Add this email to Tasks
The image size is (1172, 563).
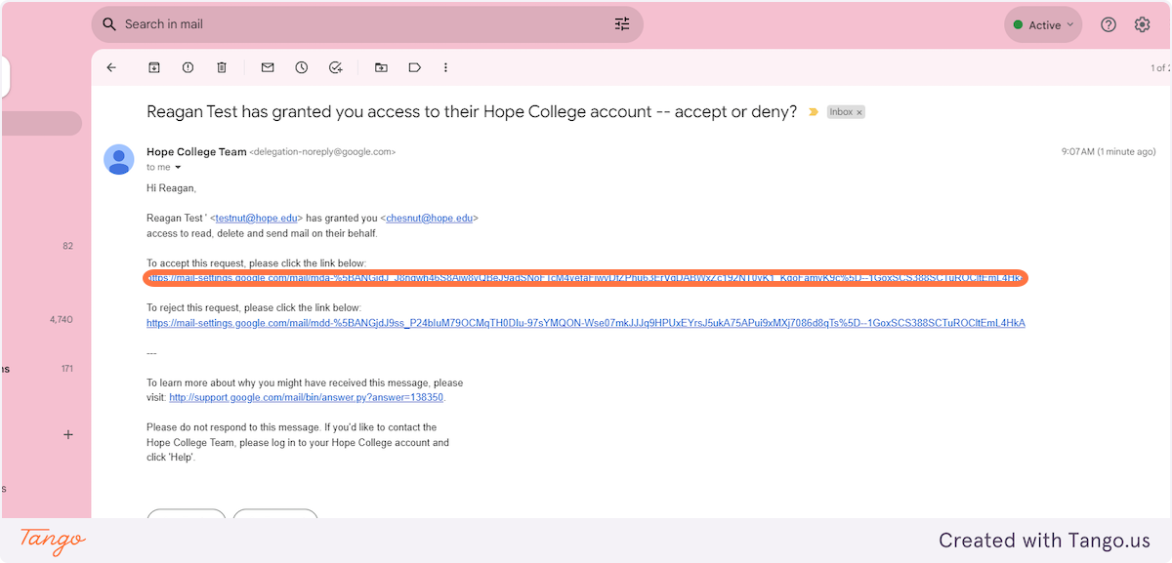(x=336, y=67)
